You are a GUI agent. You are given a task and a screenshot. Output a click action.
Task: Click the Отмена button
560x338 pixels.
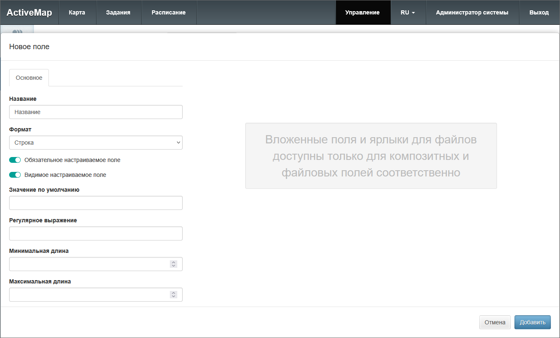pyautogui.click(x=495, y=322)
